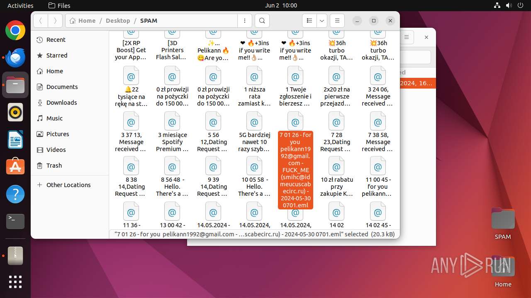Open hamburger menu in background window
This screenshot has height=298, width=531.
pyautogui.click(x=407, y=37)
